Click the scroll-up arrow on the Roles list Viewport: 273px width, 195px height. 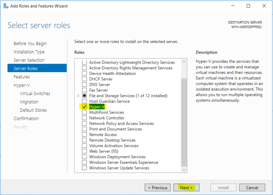(x=184, y=61)
